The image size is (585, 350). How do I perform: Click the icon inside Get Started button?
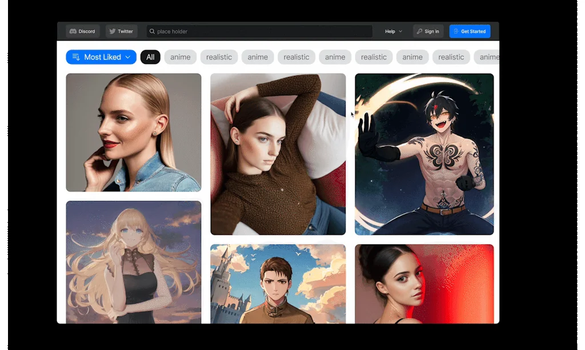(456, 31)
